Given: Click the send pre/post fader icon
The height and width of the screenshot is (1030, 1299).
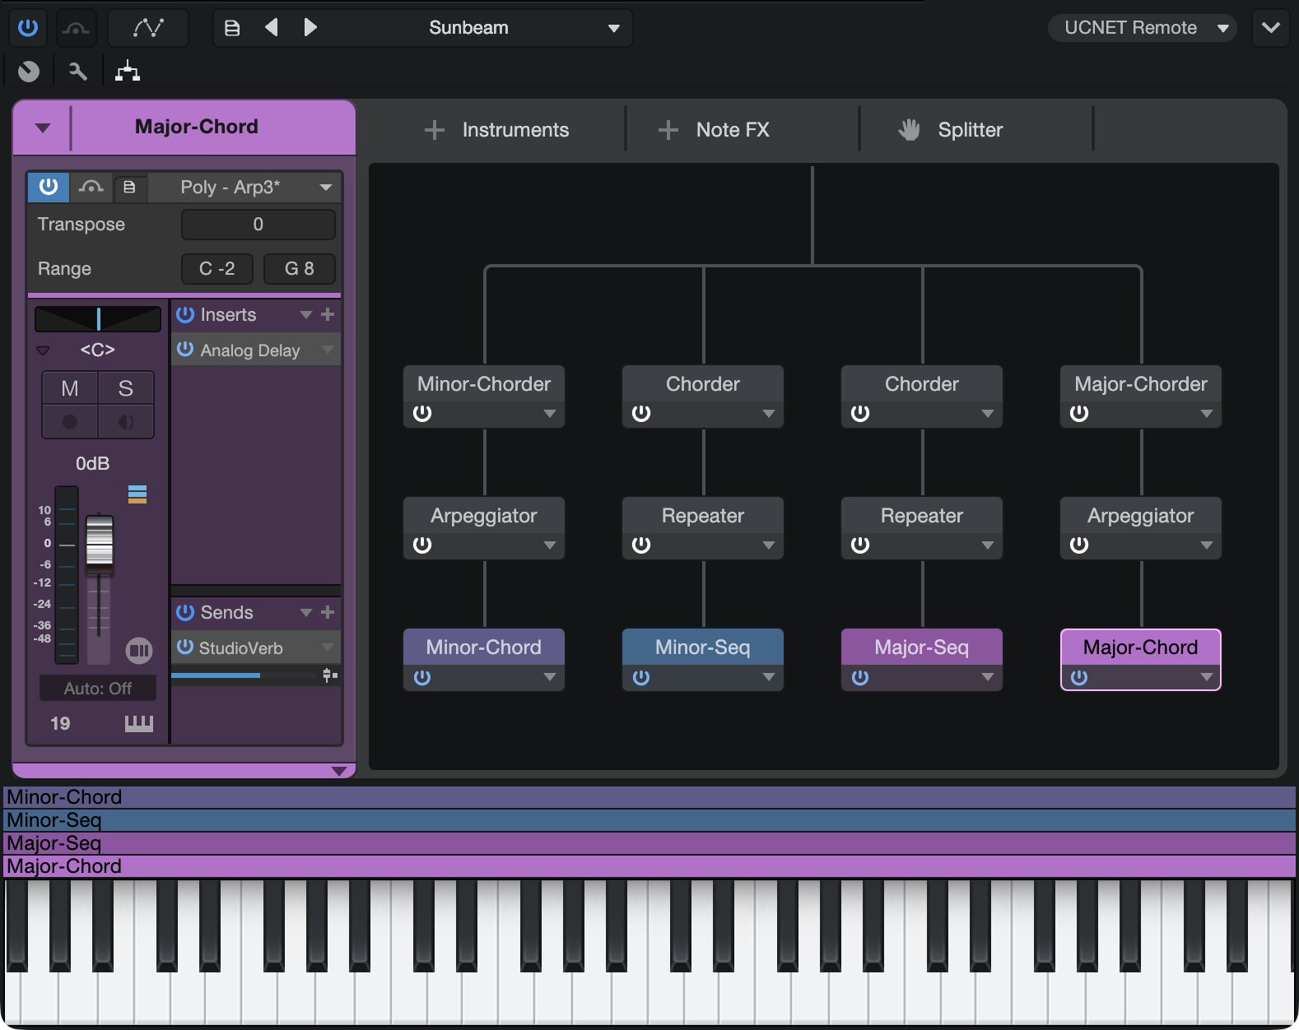Looking at the screenshot, I should click(x=330, y=675).
